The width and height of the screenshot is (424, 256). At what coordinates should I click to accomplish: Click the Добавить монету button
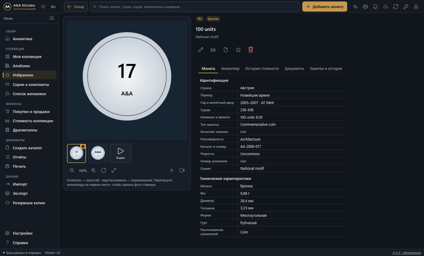coord(325,7)
